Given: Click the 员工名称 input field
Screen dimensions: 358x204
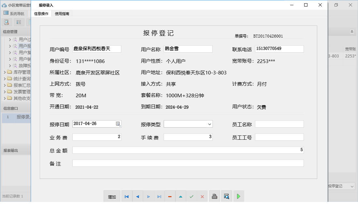Looking at the screenshot, I should pos(279,124).
